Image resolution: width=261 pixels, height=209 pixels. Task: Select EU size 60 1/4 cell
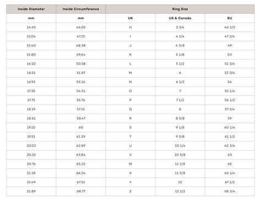[x=230, y=127]
